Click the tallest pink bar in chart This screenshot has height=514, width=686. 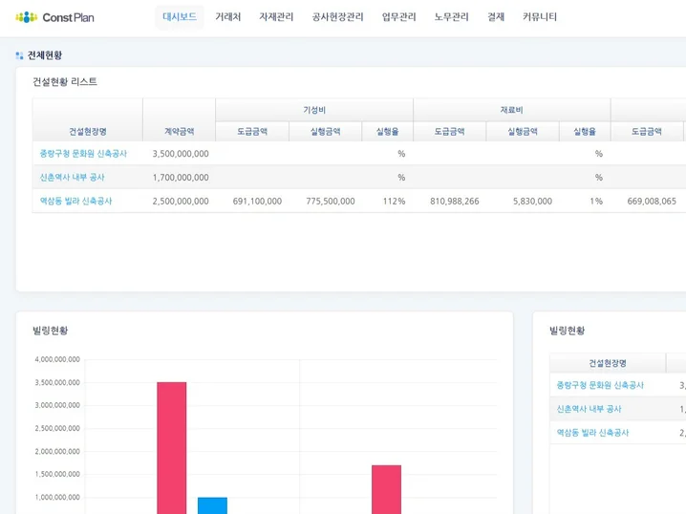[x=172, y=447]
